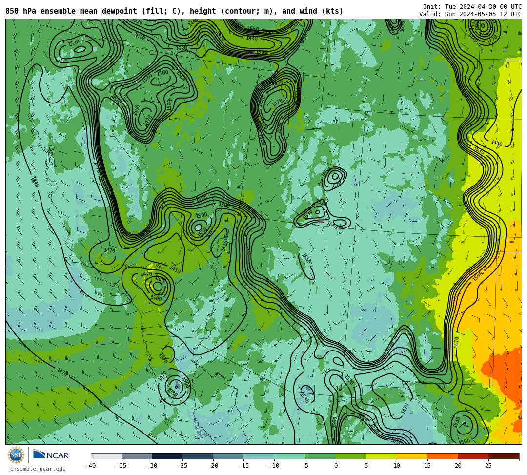
Task: Click the −5 colorbar tick label
Action: click(305, 466)
